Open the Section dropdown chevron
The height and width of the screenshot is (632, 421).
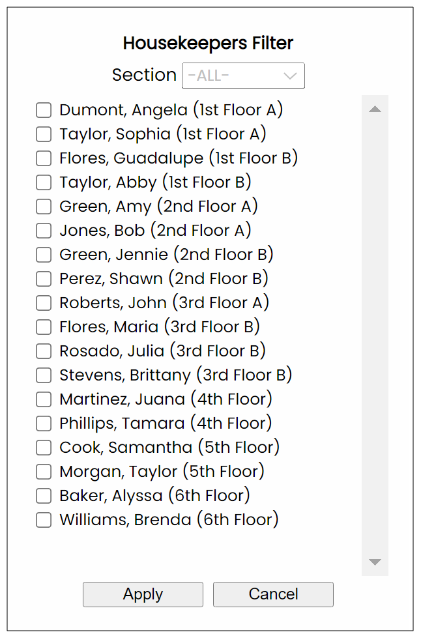click(x=290, y=76)
